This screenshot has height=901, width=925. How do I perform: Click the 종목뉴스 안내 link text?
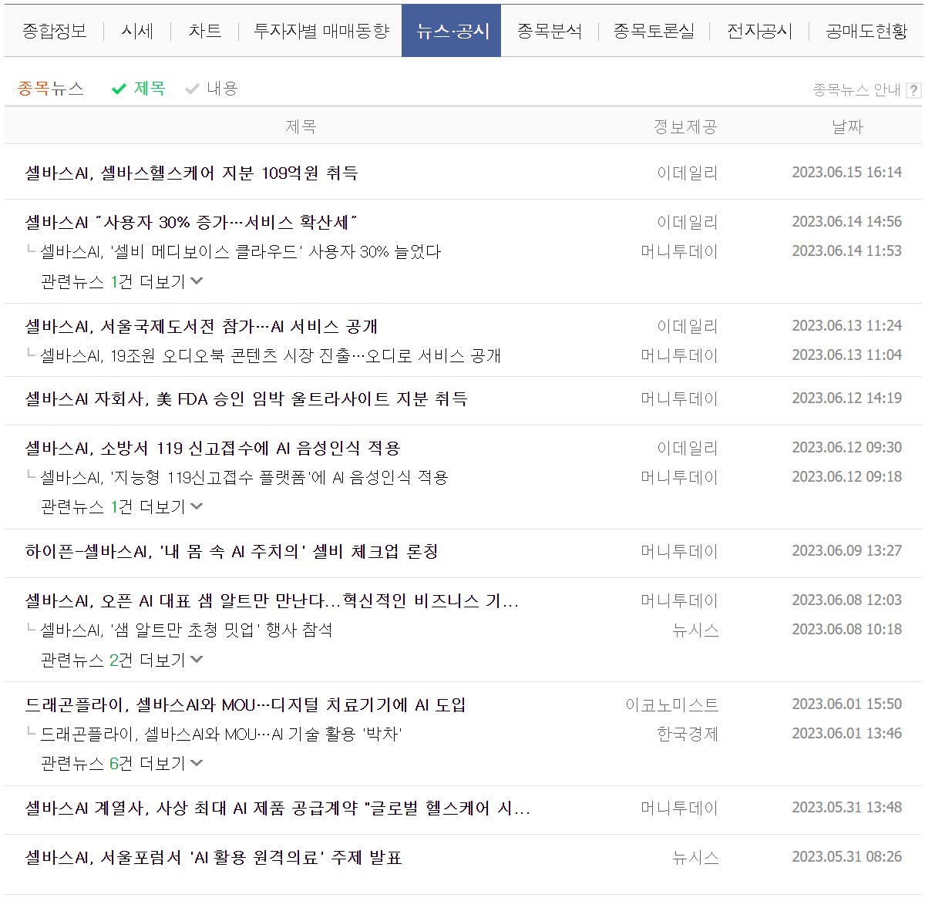856,90
